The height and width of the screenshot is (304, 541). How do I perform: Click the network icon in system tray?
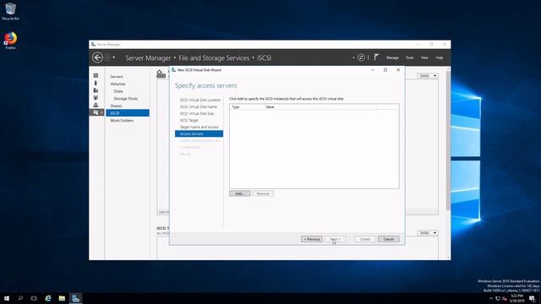tap(498, 298)
